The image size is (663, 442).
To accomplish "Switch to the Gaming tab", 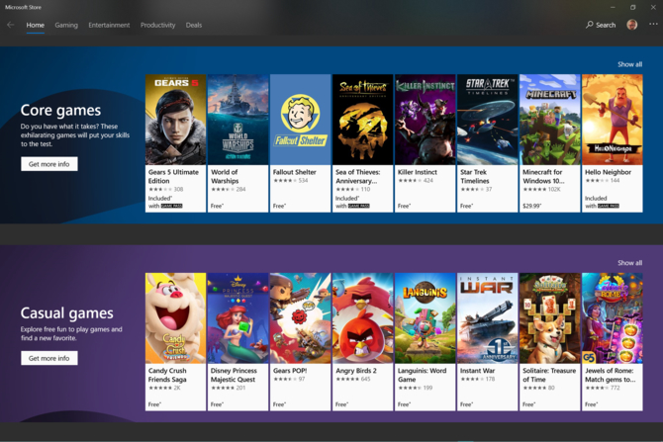I will tap(66, 25).
